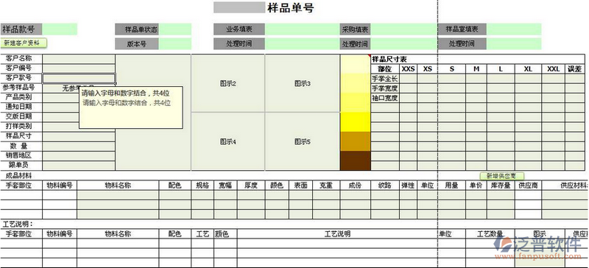
Task: Select the 图示3 image area
Action: coord(303,83)
